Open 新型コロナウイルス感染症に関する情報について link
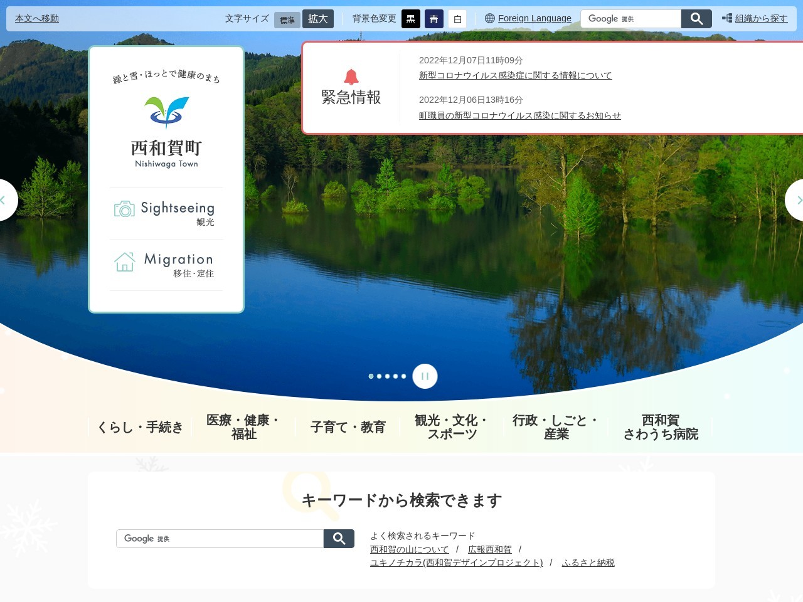The image size is (803, 602). 515,75
